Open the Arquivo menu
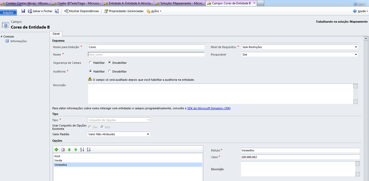This screenshot has height=181, width=369. [8, 13]
